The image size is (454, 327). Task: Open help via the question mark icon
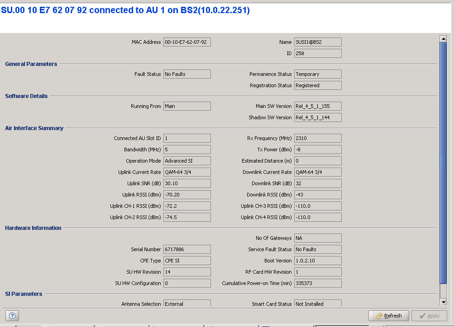(12, 316)
